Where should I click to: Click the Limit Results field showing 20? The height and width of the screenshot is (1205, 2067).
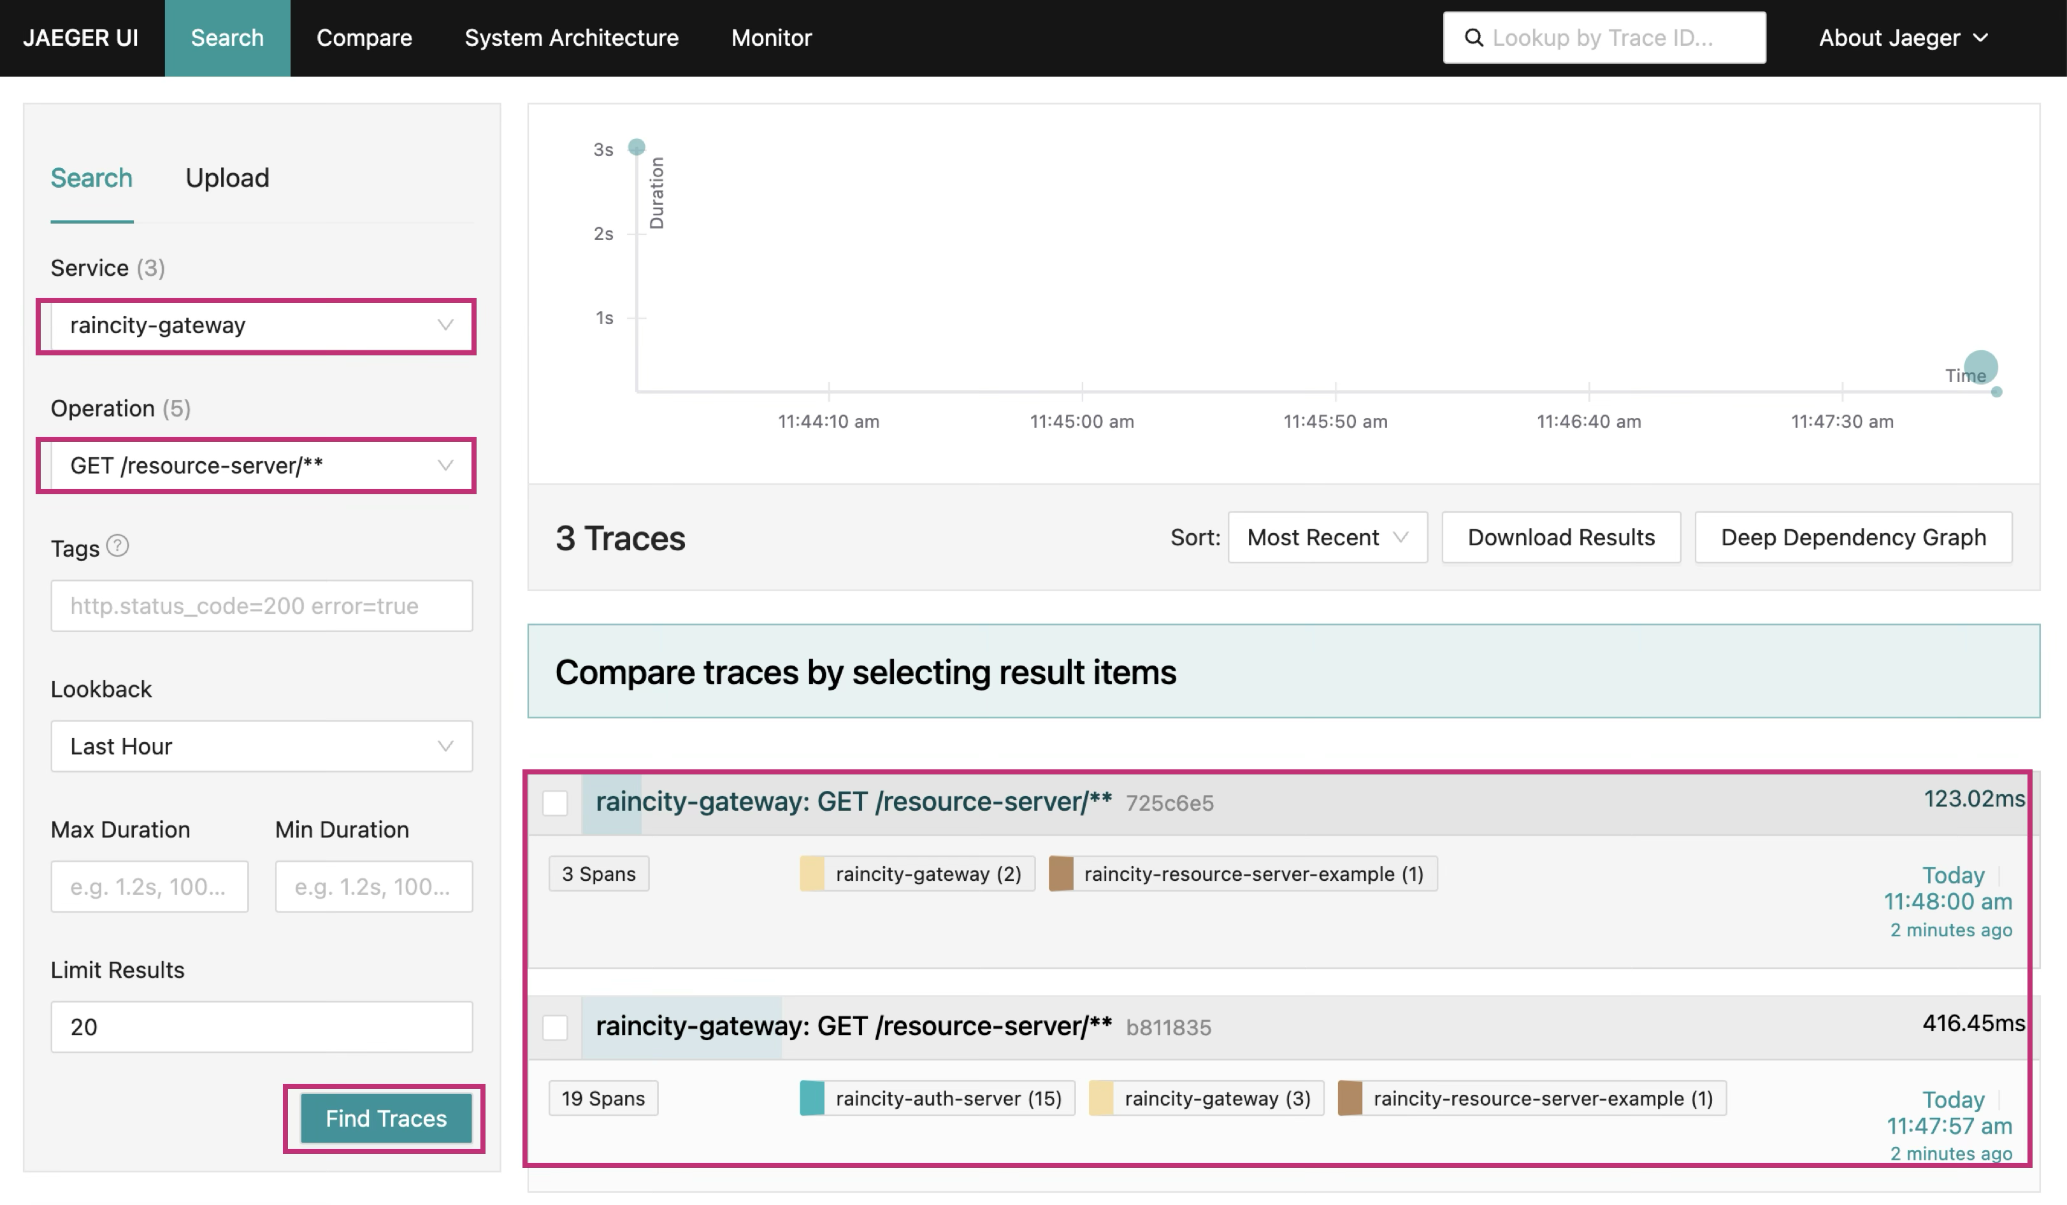click(262, 1026)
